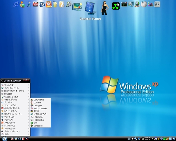Launch HDD Walker from the submenu

[40, 120]
